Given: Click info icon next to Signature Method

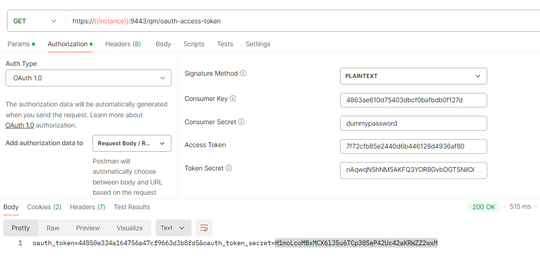Looking at the screenshot, I should (x=243, y=74).
